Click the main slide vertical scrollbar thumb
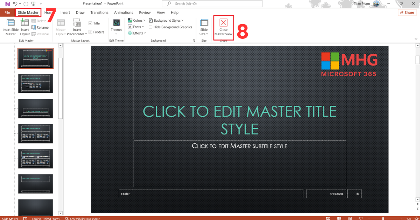The width and height of the screenshot is (420, 220). coord(418,59)
